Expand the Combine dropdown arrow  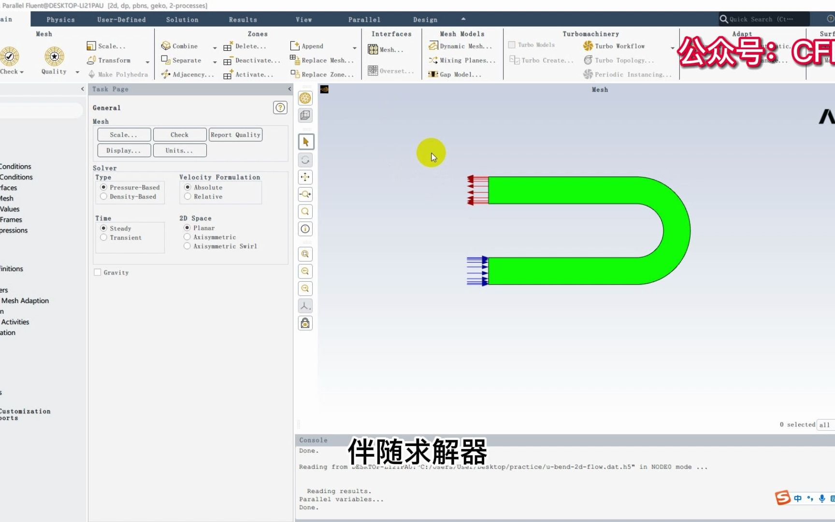pos(215,47)
